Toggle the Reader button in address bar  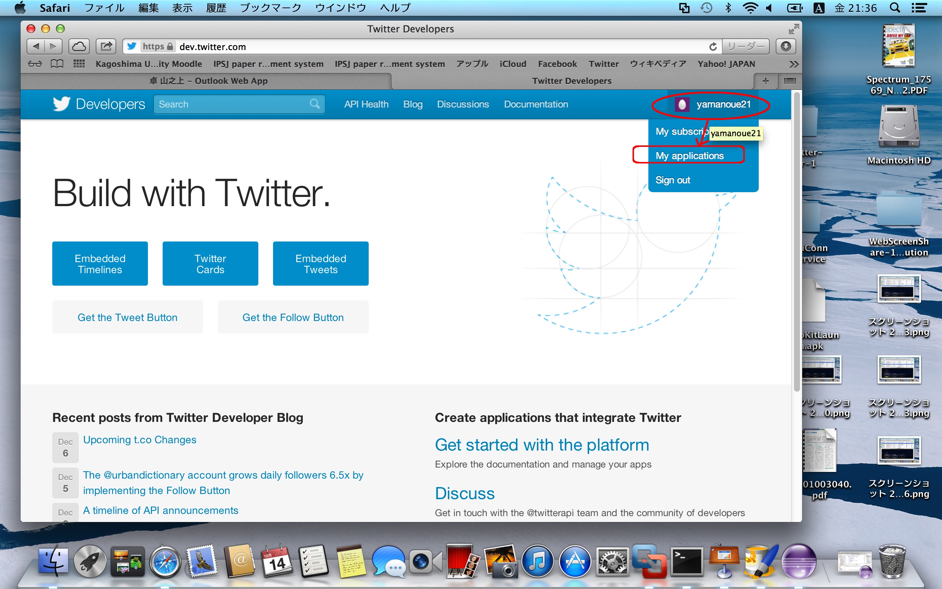coord(746,47)
